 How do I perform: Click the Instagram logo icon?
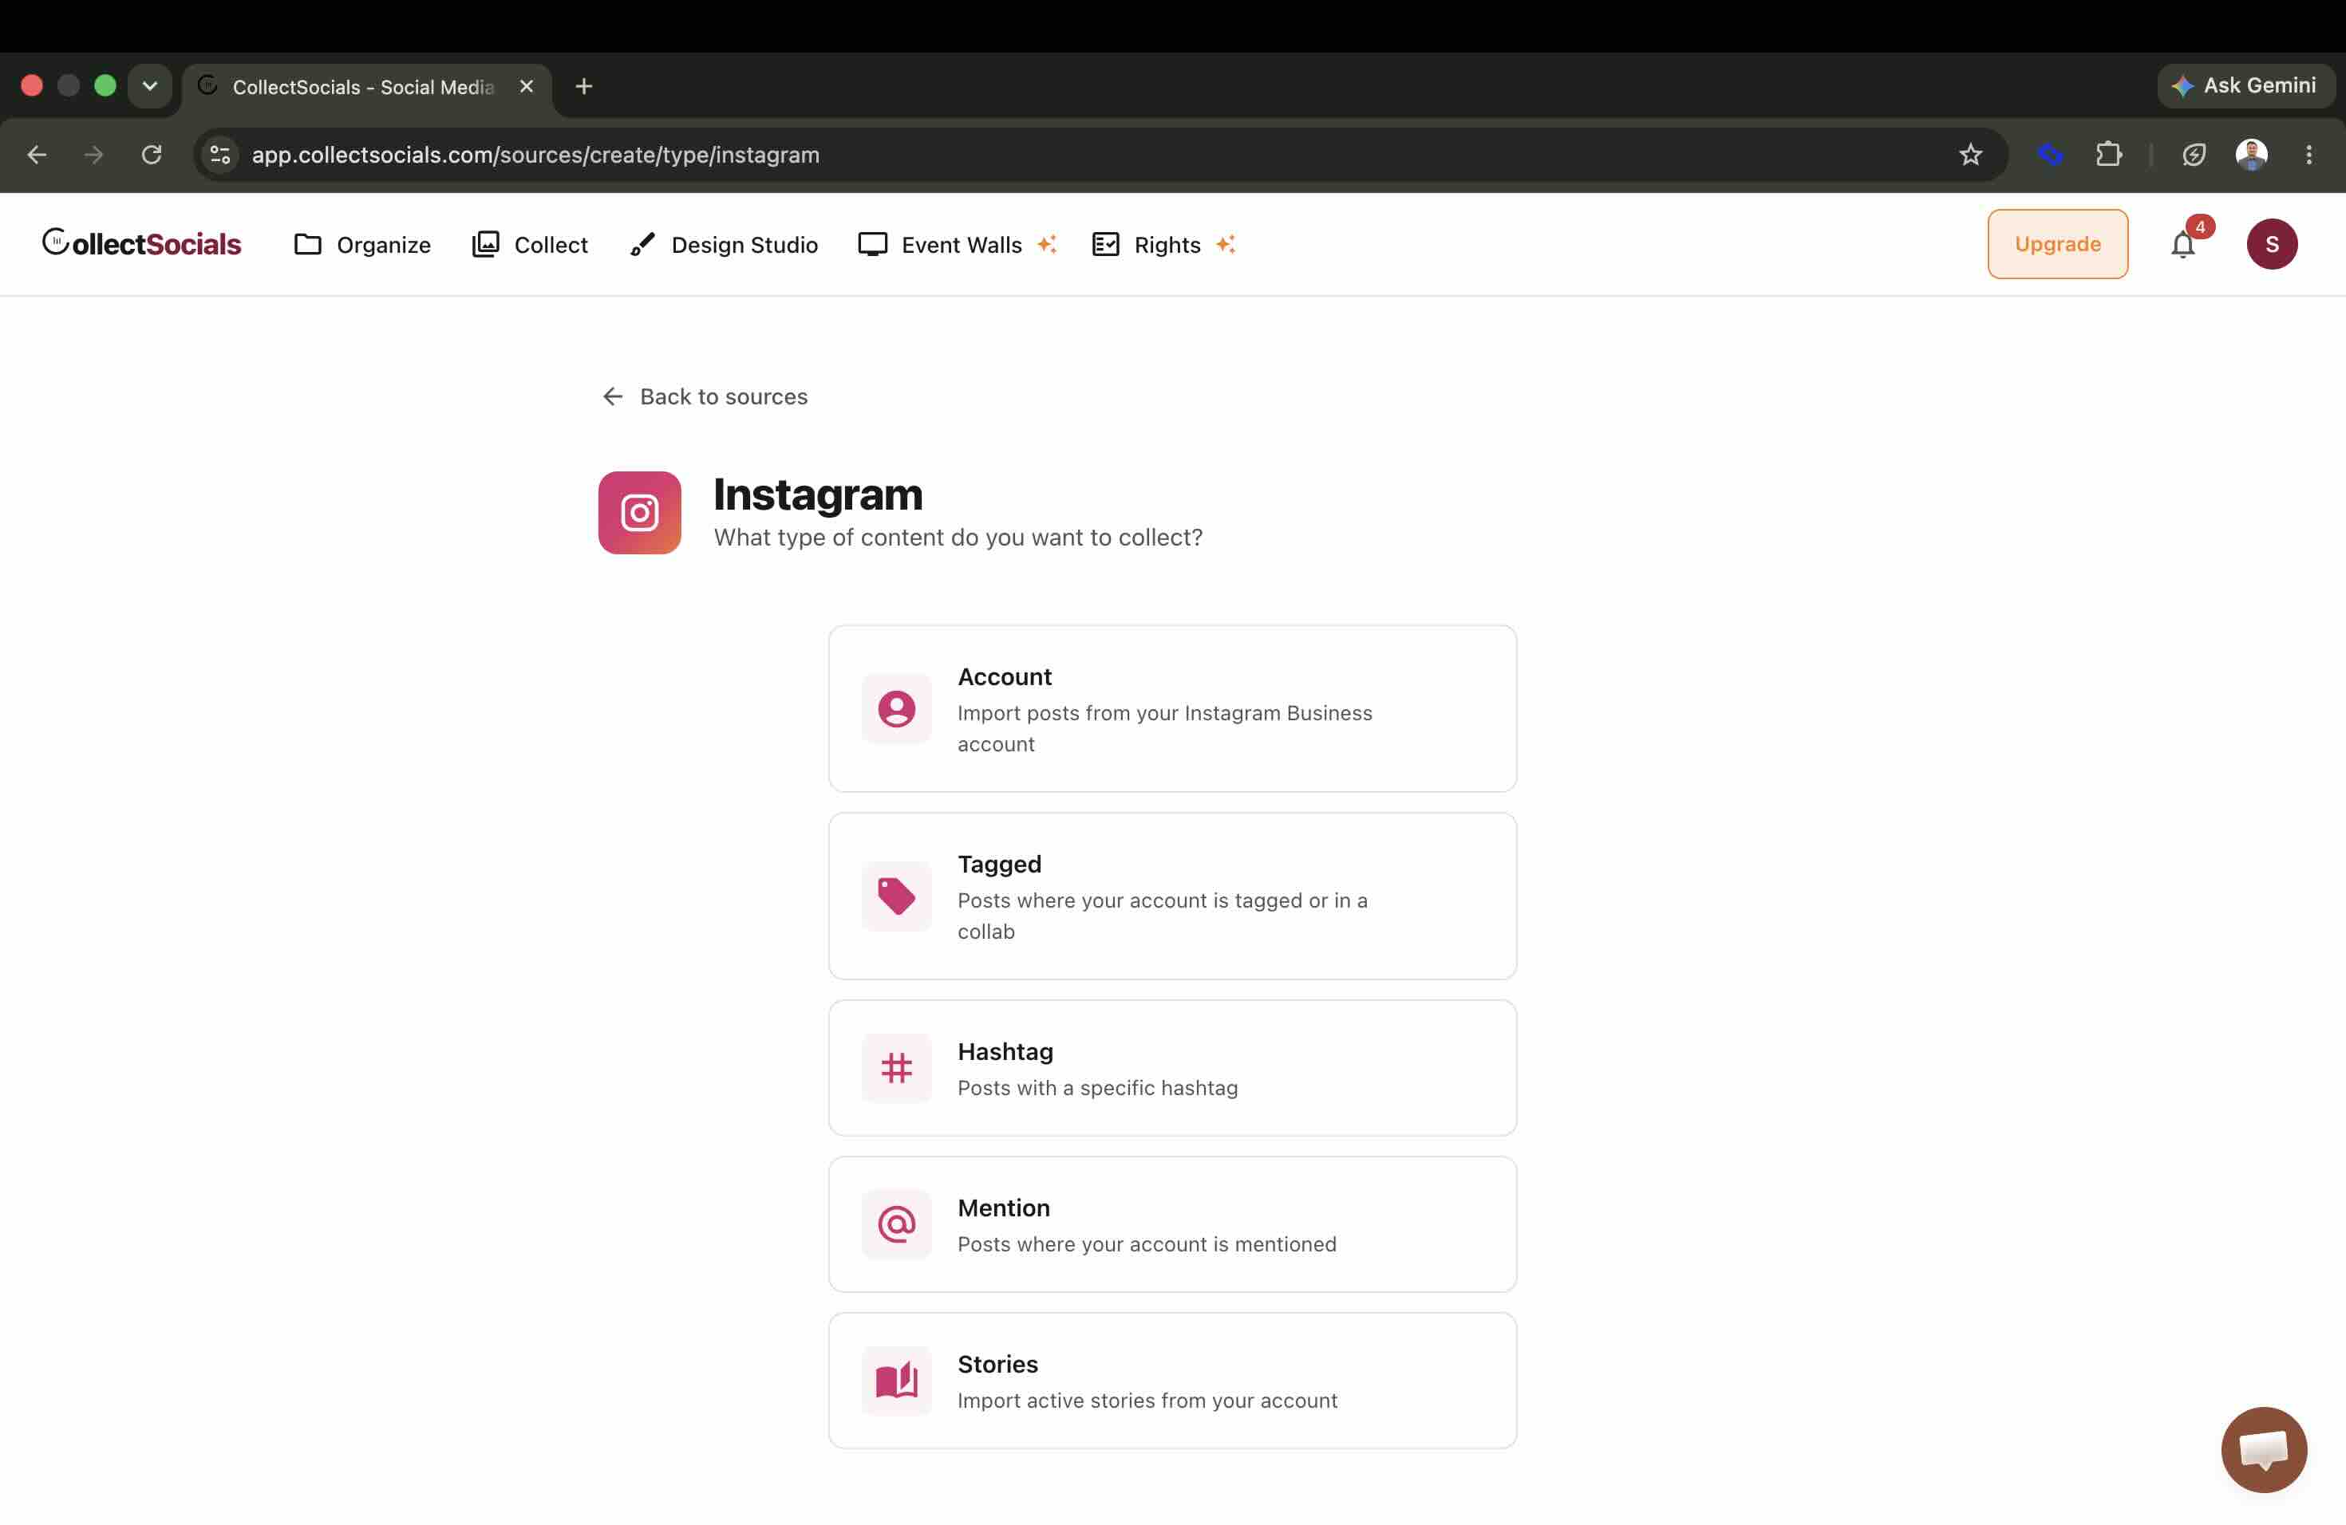[x=640, y=512]
